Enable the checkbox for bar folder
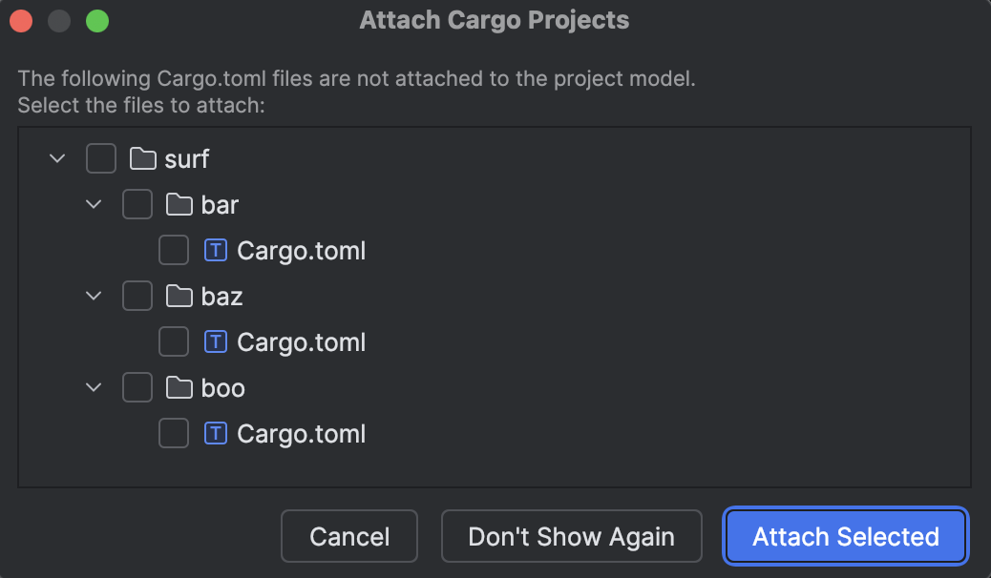The image size is (991, 578). click(x=137, y=204)
